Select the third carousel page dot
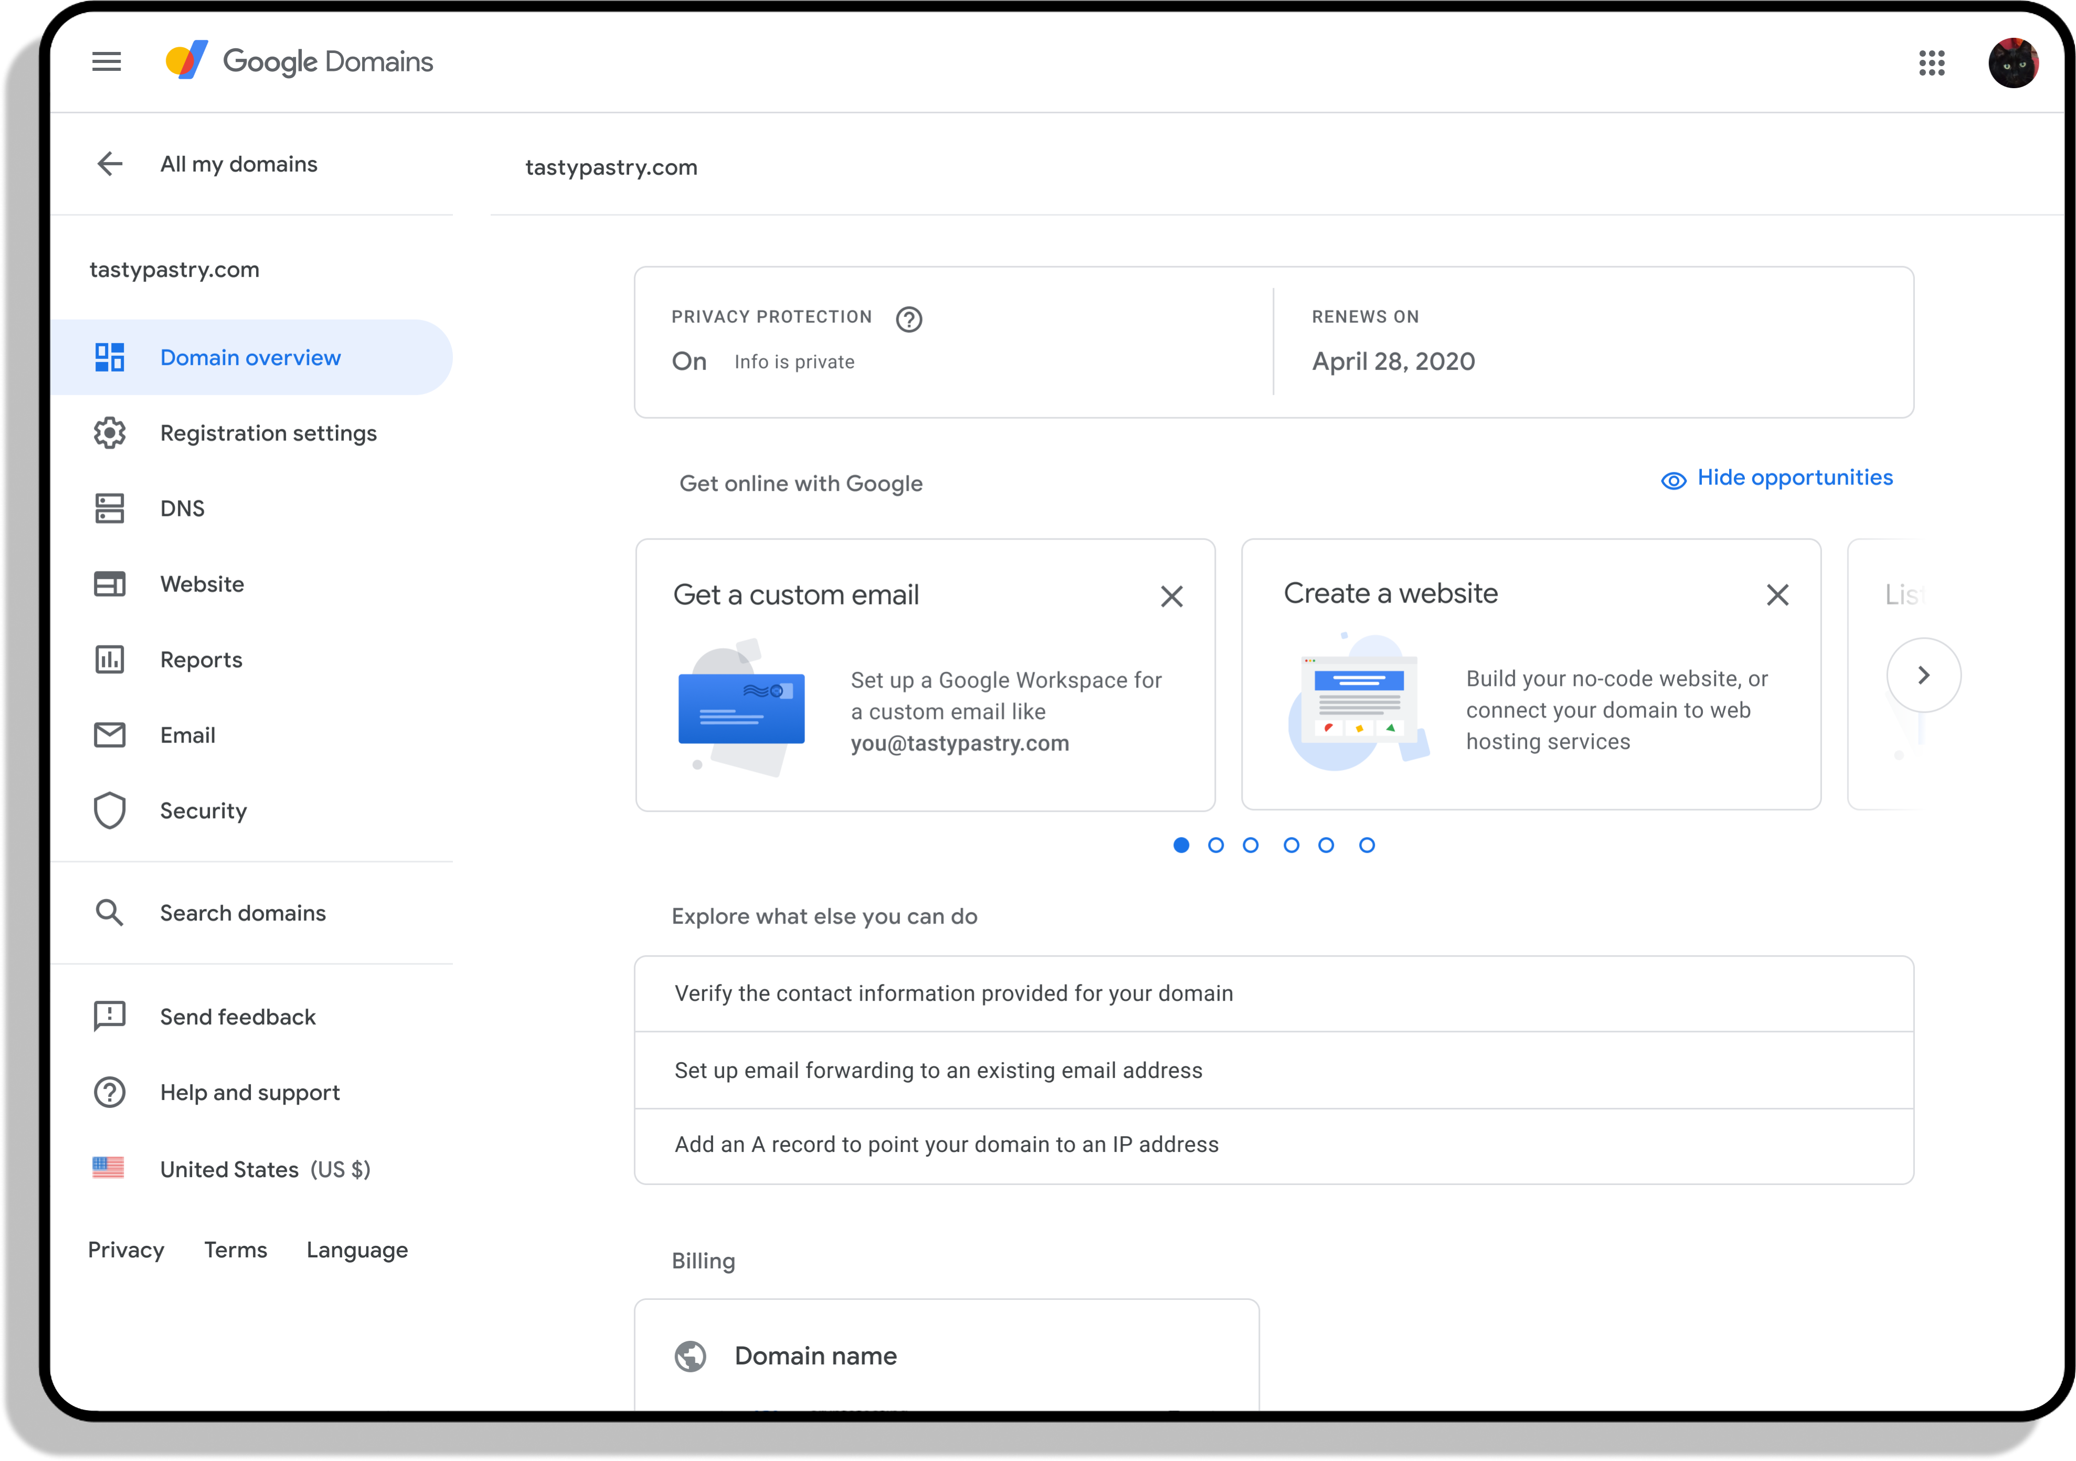The height and width of the screenshot is (1461, 2076). (x=1251, y=845)
